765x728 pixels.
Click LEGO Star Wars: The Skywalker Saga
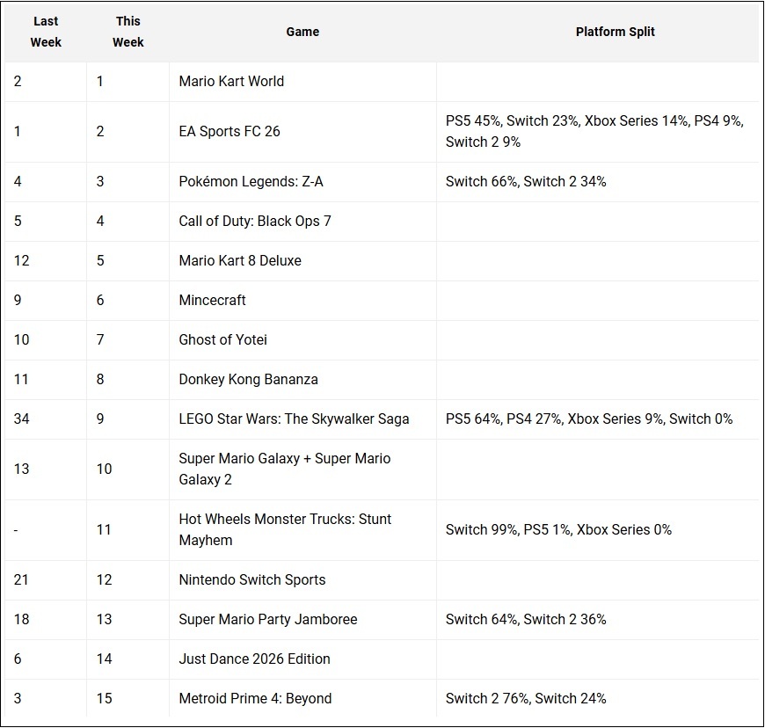[x=294, y=419]
